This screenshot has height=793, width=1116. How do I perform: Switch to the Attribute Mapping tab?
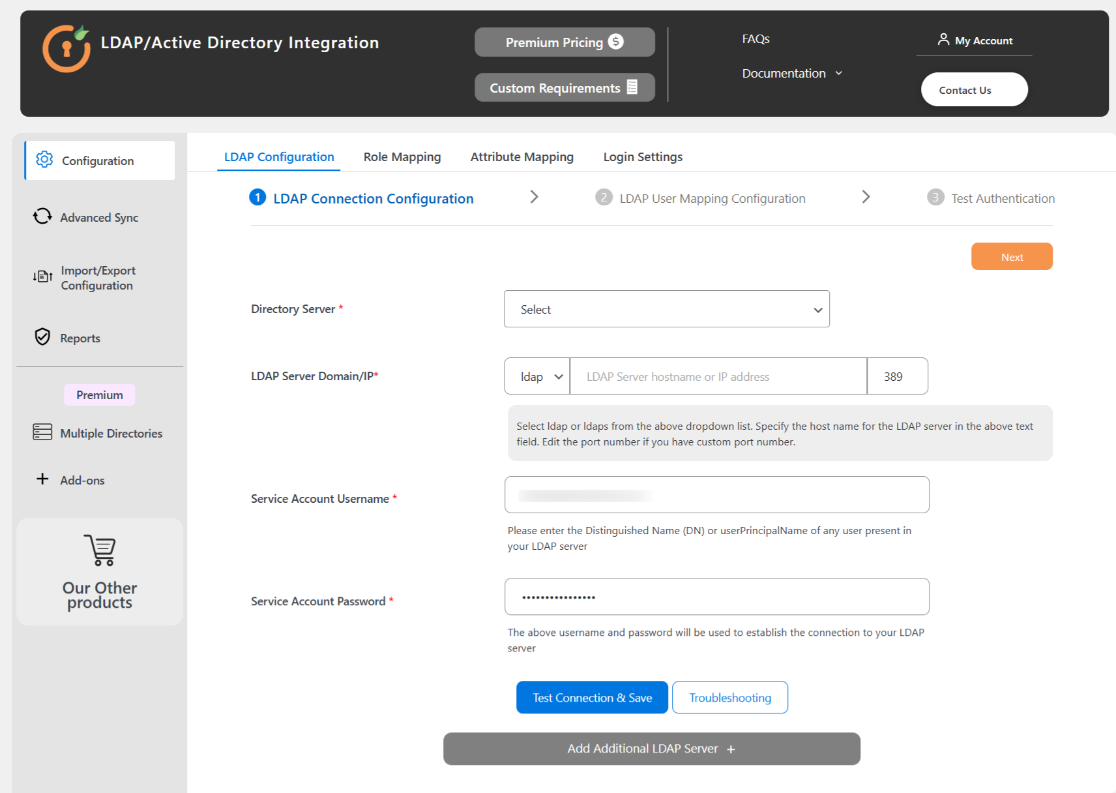(521, 157)
